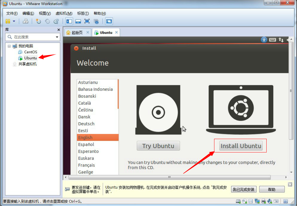Select Bosanski language

click(97, 96)
